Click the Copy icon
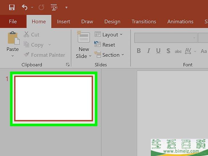Screen dimensions: 208x156 (26, 45)
